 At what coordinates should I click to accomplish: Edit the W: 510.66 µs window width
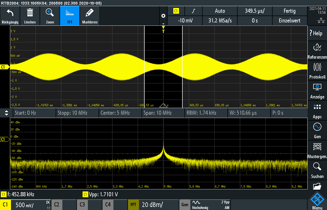pos(249,113)
